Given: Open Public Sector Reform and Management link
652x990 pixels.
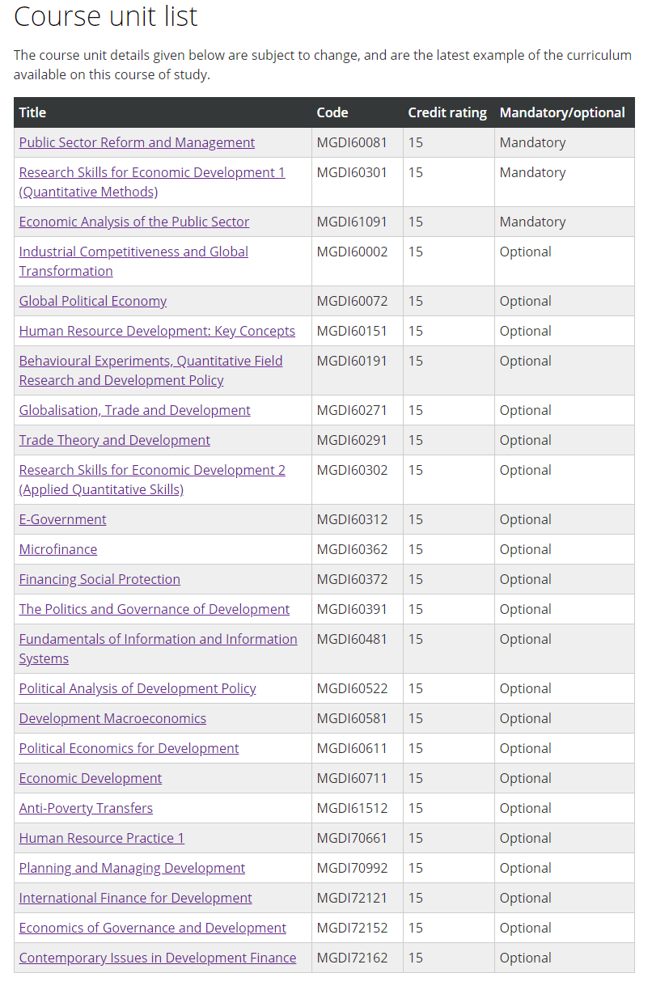Looking at the screenshot, I should click(x=137, y=142).
